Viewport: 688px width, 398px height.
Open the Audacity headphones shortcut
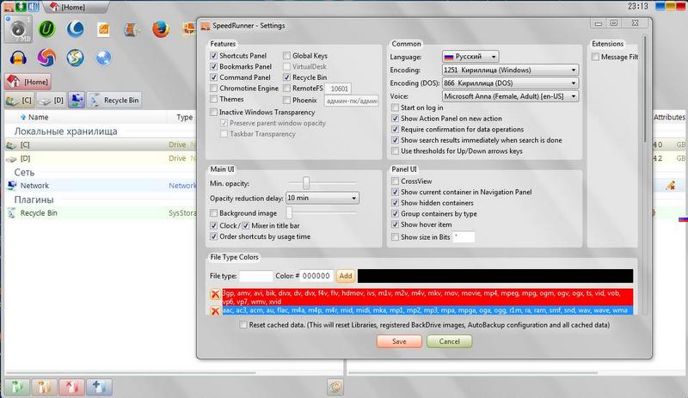click(x=18, y=58)
